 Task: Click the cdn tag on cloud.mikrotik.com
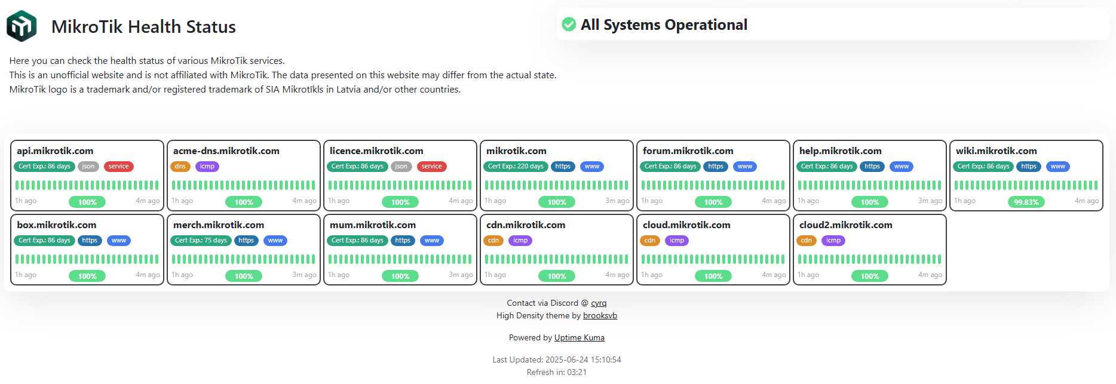click(x=650, y=241)
